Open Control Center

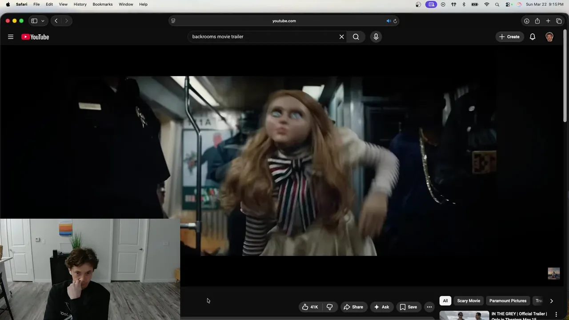coord(508,4)
